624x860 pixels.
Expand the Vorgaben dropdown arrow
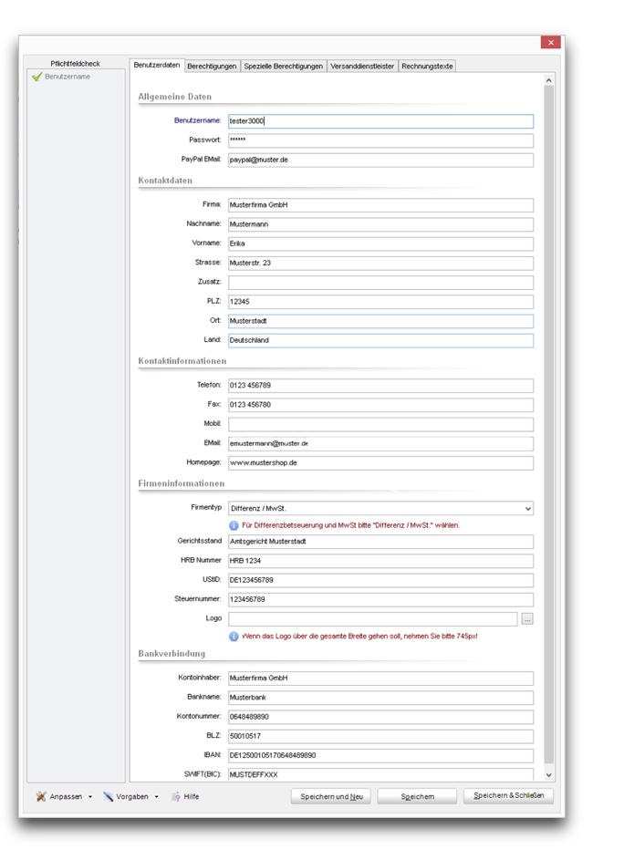click(156, 797)
